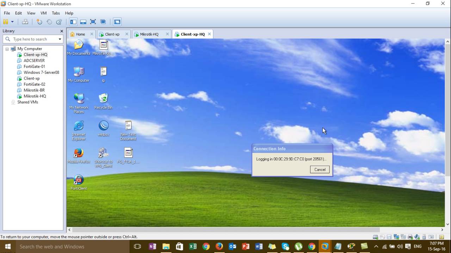The image size is (451, 253).
Task: Toggle the console view toolbar button
Action: [117, 22]
